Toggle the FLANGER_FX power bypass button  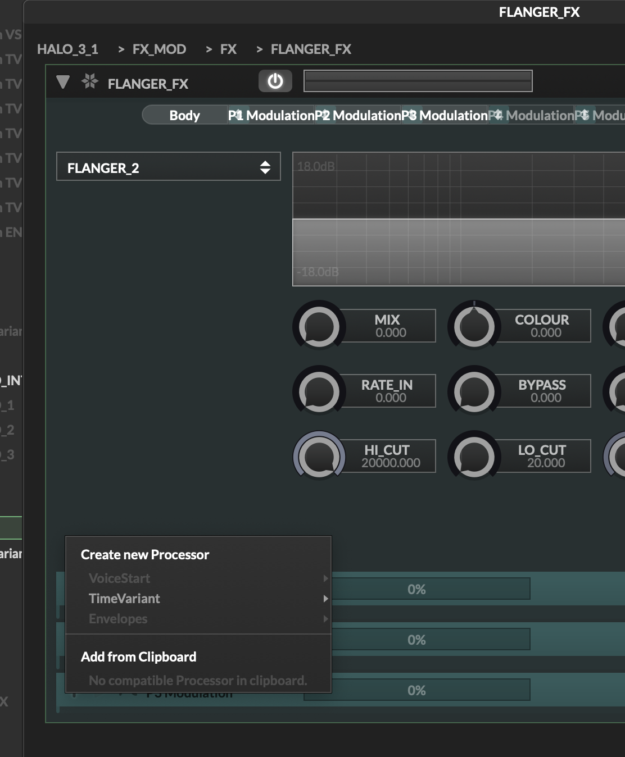[x=275, y=81]
